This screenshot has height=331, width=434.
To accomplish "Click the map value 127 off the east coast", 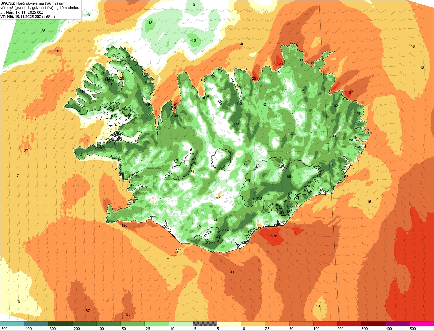I will tap(350, 92).
